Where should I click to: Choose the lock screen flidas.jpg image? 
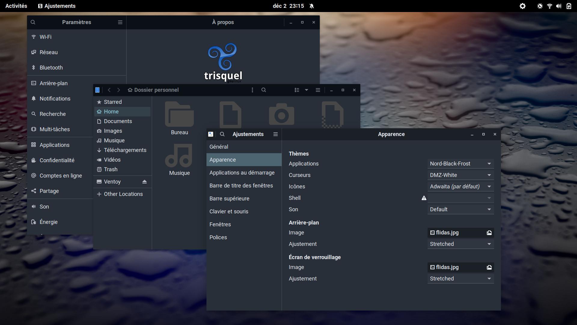[x=460, y=267]
